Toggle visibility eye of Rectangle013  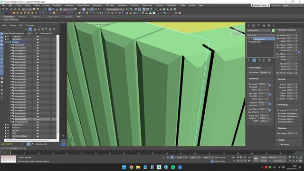pos(11,47)
